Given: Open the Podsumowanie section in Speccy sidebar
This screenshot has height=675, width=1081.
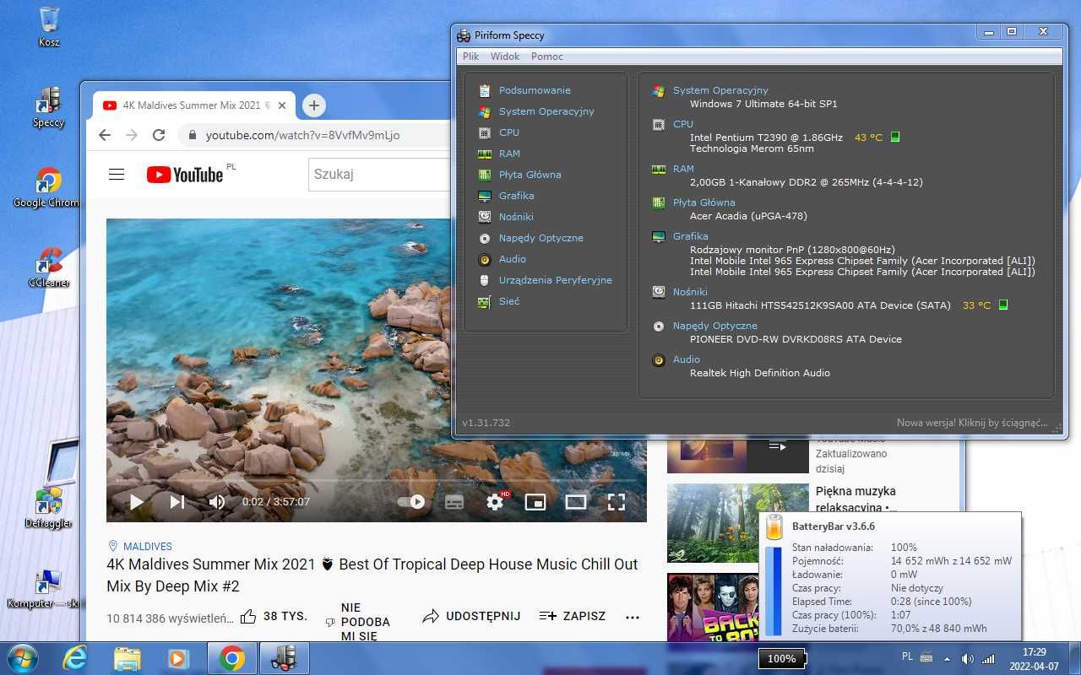Looking at the screenshot, I should point(535,90).
